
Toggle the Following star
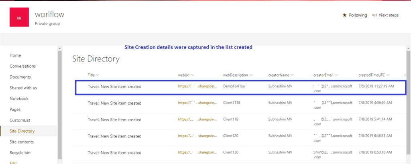[x=344, y=15]
